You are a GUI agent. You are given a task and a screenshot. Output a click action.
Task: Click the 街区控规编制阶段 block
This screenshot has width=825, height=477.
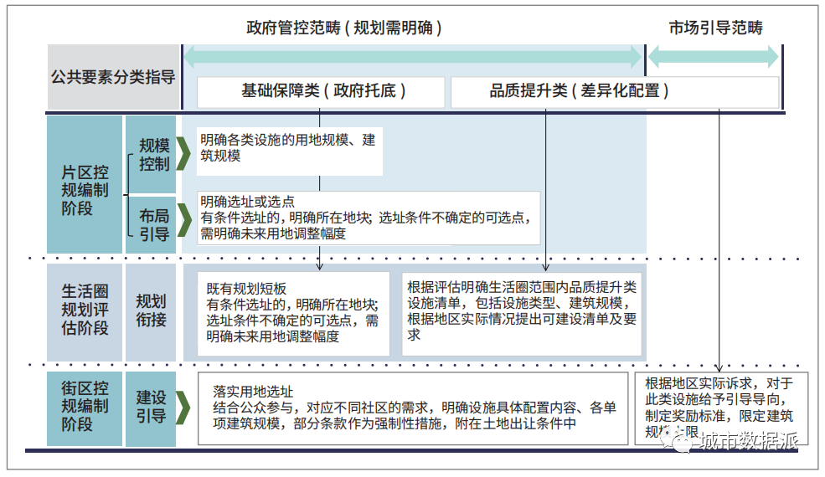pyautogui.click(x=85, y=409)
